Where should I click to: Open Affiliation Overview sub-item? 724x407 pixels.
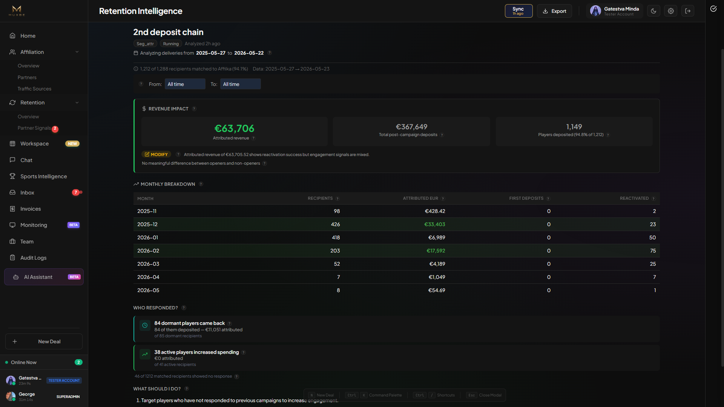[x=28, y=66]
